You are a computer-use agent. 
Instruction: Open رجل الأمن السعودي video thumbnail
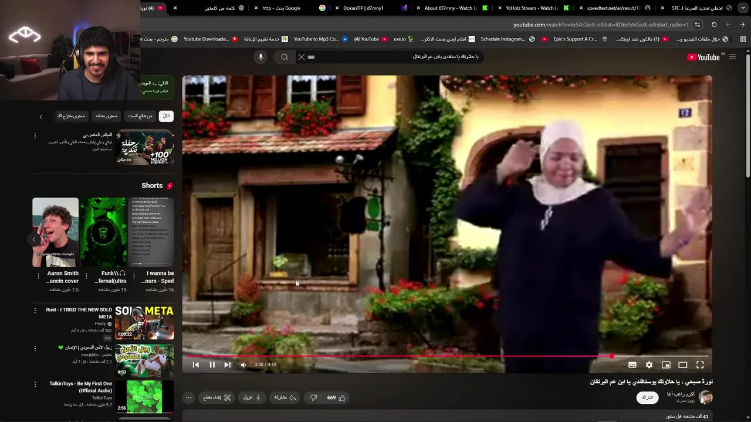(x=144, y=360)
